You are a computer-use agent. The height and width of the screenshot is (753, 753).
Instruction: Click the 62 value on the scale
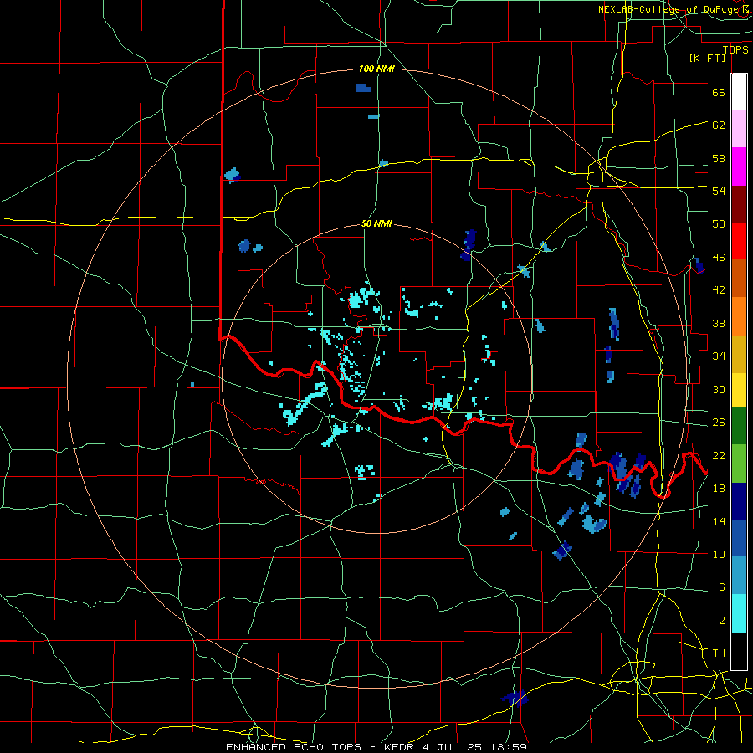point(719,125)
